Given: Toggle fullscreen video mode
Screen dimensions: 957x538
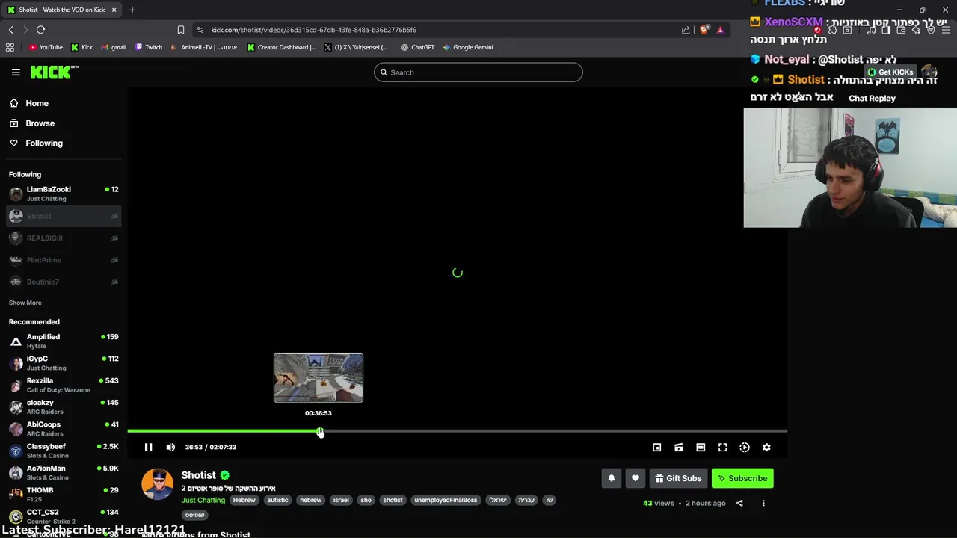Looking at the screenshot, I should pos(722,447).
